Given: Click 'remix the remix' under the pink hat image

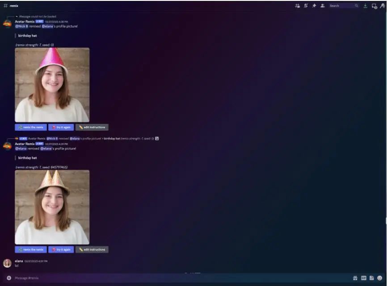Looking at the screenshot, I should pyautogui.click(x=31, y=127).
